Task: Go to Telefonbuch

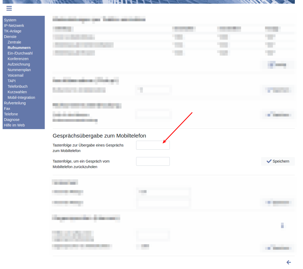Action: coord(18,86)
